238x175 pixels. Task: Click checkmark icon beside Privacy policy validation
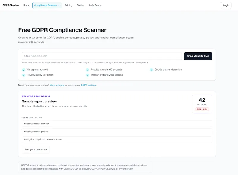24,75
